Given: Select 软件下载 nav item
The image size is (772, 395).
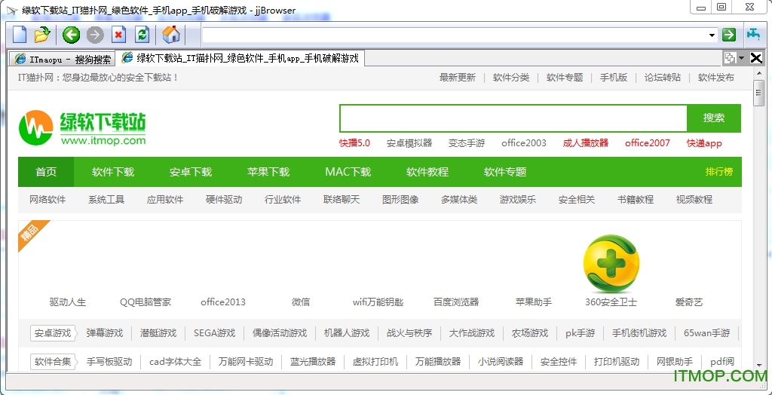Looking at the screenshot, I should click(x=113, y=172).
